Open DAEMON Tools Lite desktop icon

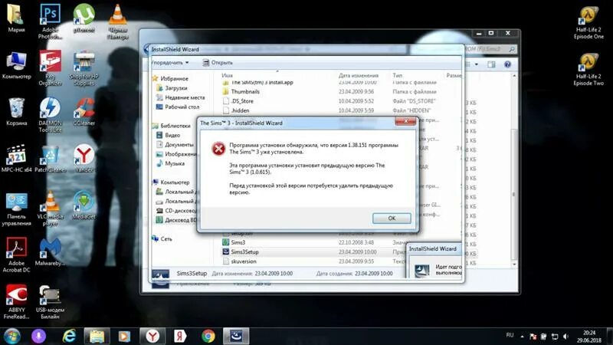pos(50,114)
